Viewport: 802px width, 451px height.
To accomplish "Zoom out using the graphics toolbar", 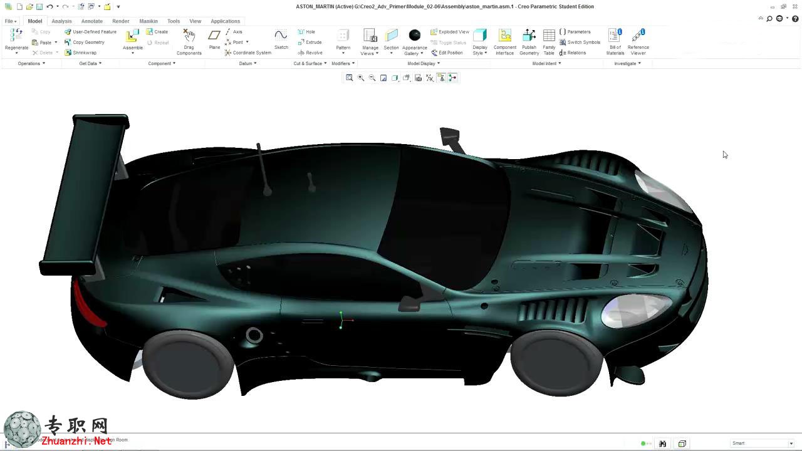I will 372,78.
